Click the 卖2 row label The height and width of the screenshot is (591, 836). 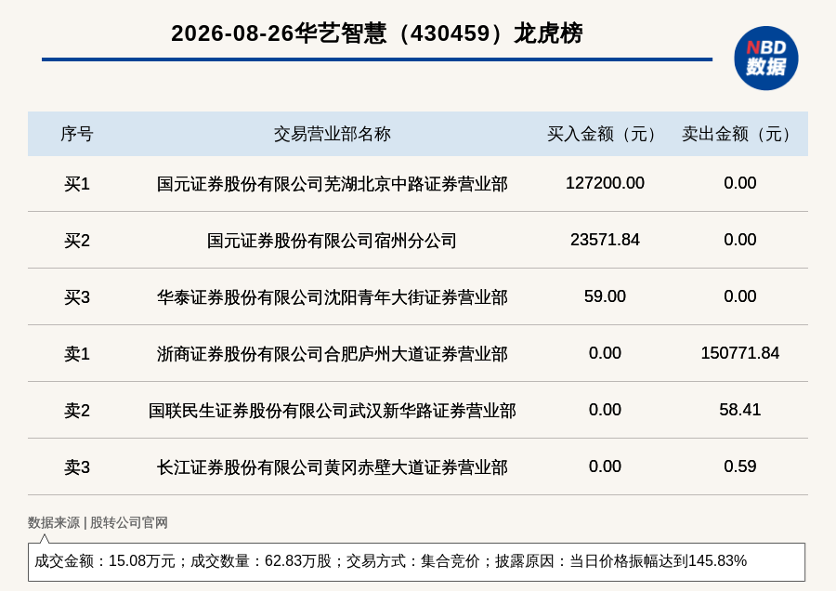click(77, 411)
